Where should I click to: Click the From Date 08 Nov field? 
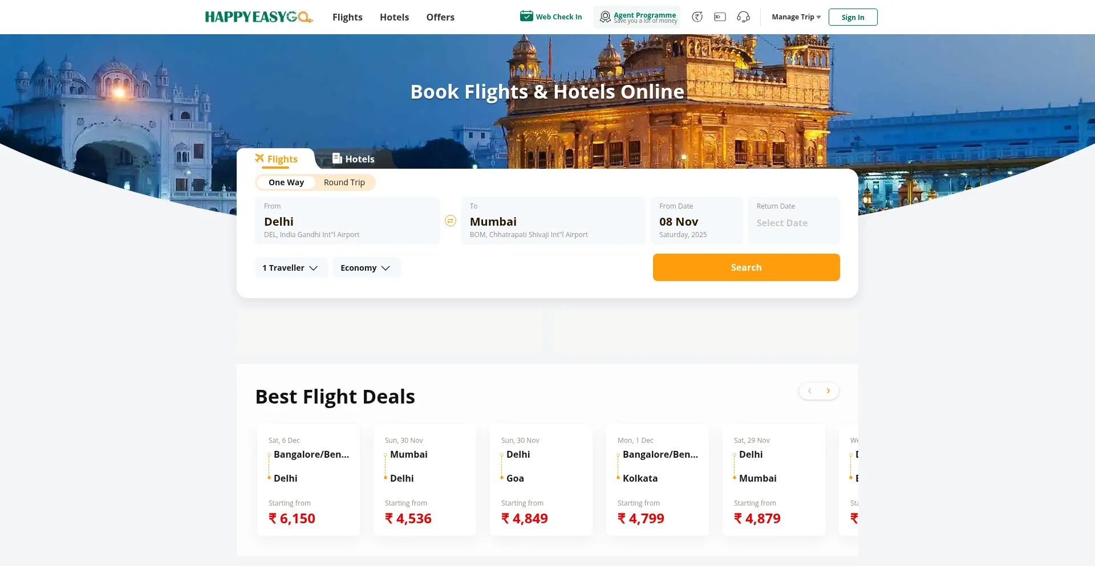click(696, 221)
